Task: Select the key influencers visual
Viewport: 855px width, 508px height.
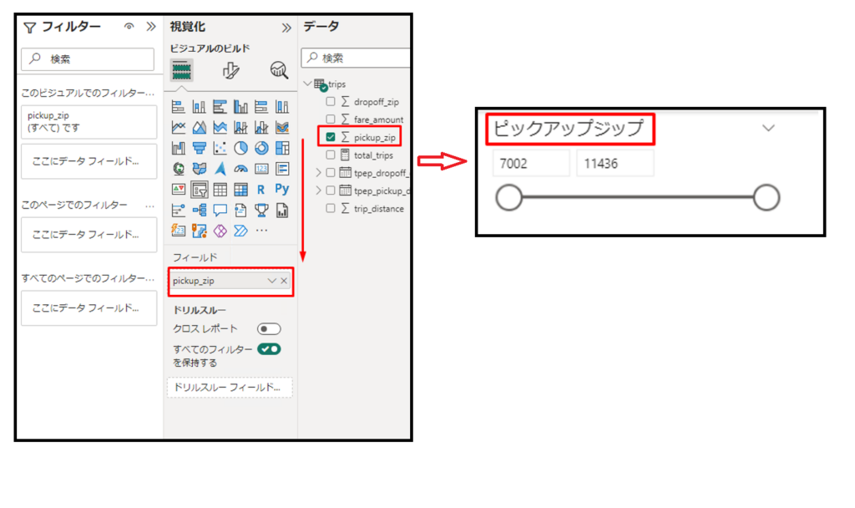Action: click(x=179, y=210)
